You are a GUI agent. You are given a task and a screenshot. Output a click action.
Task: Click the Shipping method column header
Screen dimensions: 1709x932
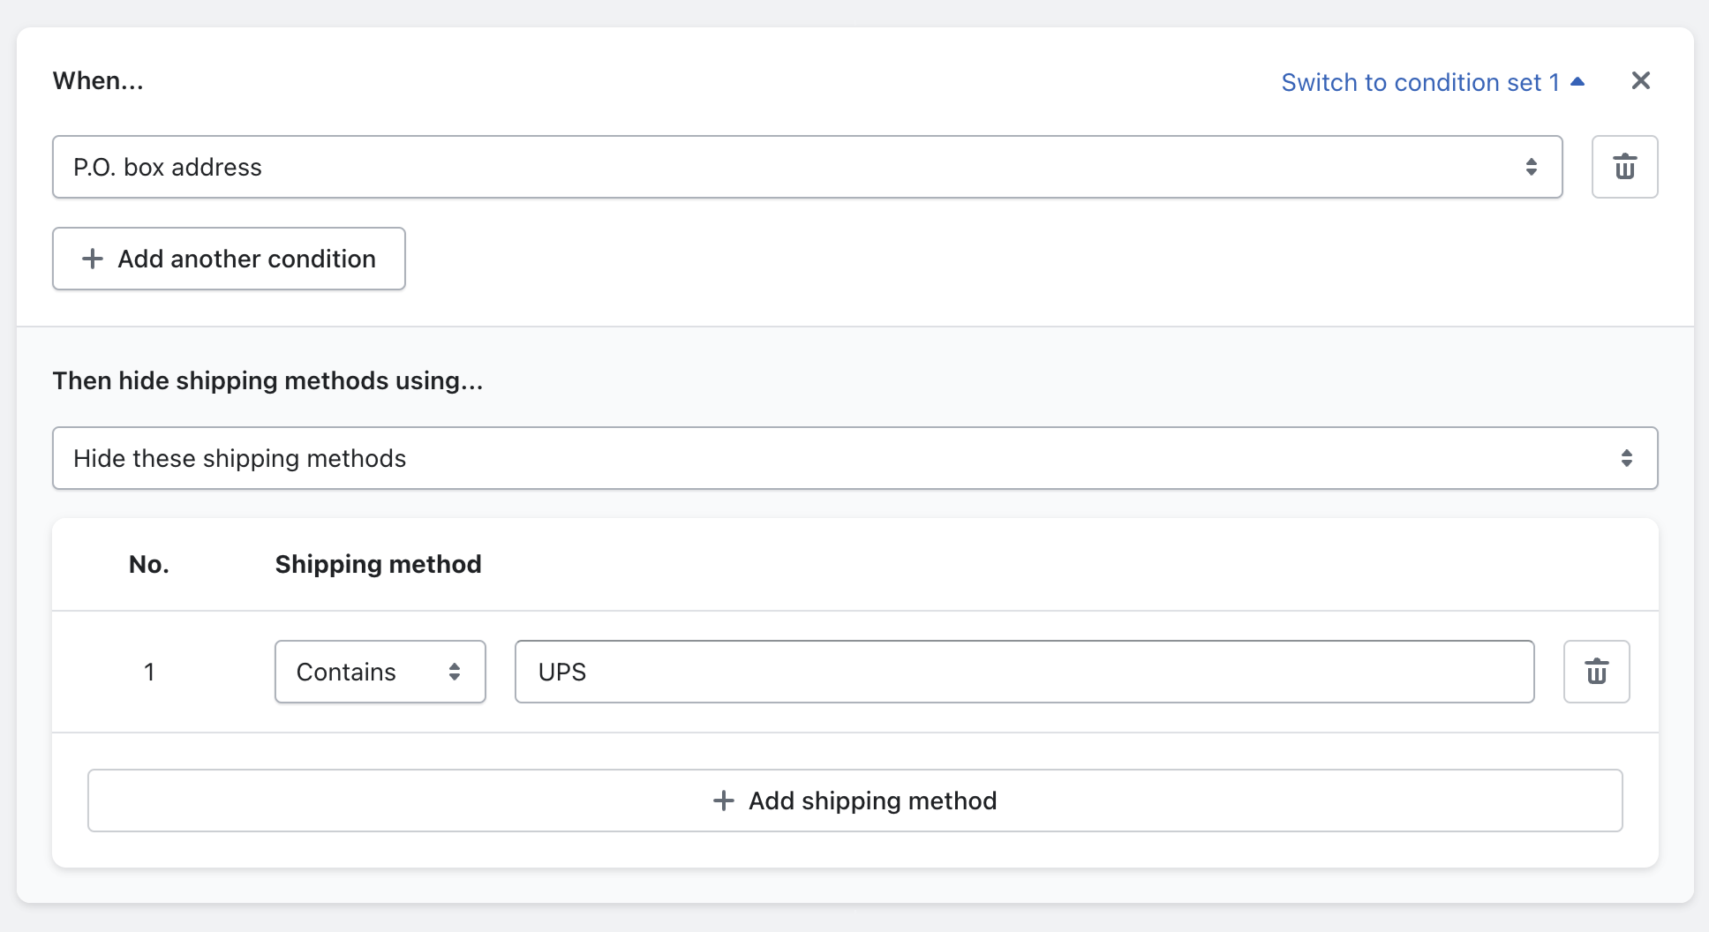pyautogui.click(x=378, y=564)
